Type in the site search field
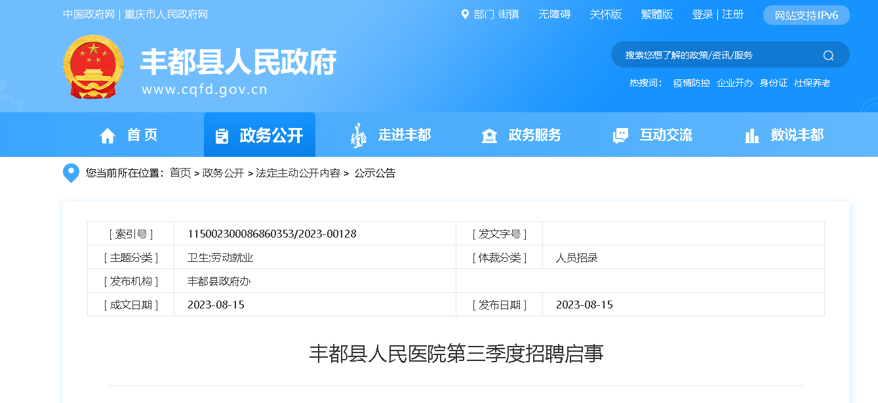Screen dimensions: 878x403 715,55
